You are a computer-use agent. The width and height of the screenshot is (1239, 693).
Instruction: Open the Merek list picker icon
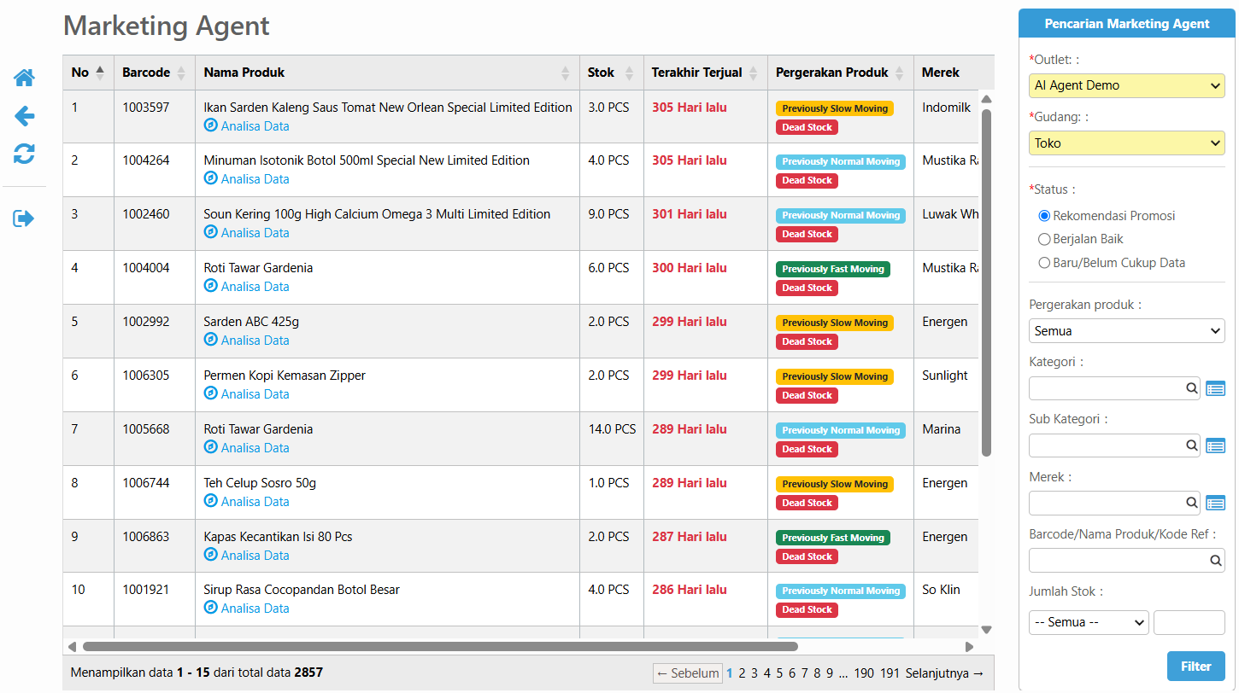click(1215, 504)
